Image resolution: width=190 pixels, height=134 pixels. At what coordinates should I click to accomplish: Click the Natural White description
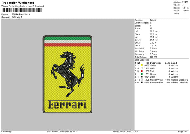click(156, 80)
